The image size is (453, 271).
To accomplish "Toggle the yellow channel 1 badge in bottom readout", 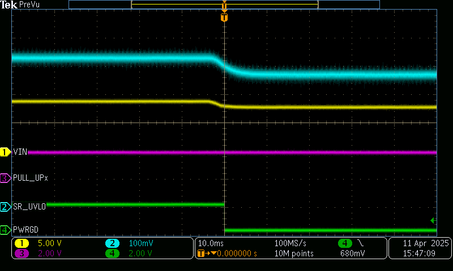I will point(22,243).
